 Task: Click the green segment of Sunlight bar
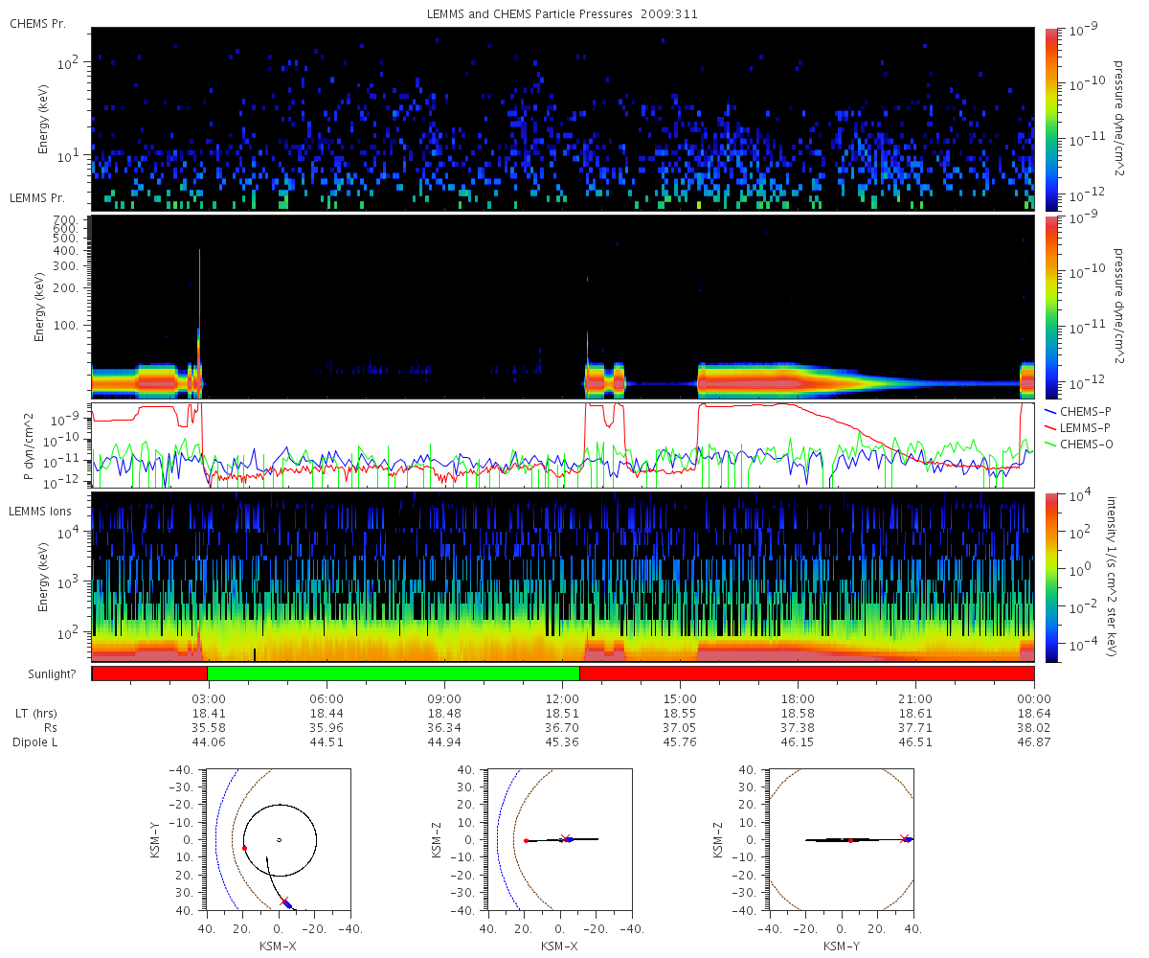393,673
